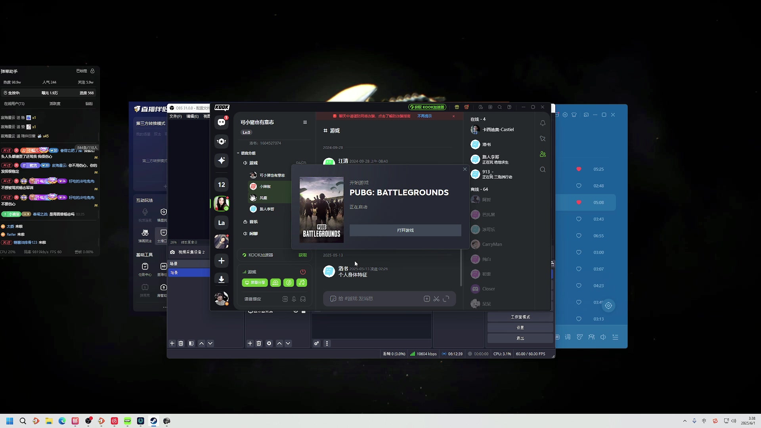
Task: Open KOOK direct messages home icon
Action: 222,122
